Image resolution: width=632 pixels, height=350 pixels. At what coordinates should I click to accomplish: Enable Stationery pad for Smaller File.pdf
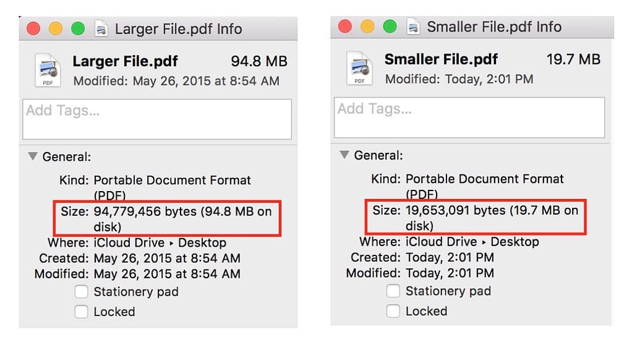(x=393, y=291)
